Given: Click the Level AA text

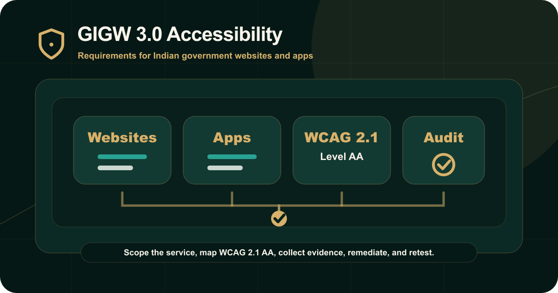Looking at the screenshot, I should pyautogui.click(x=342, y=157).
